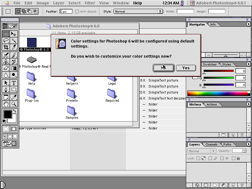Toggle Lock position checkbox

pyautogui.click(x=222, y=158)
